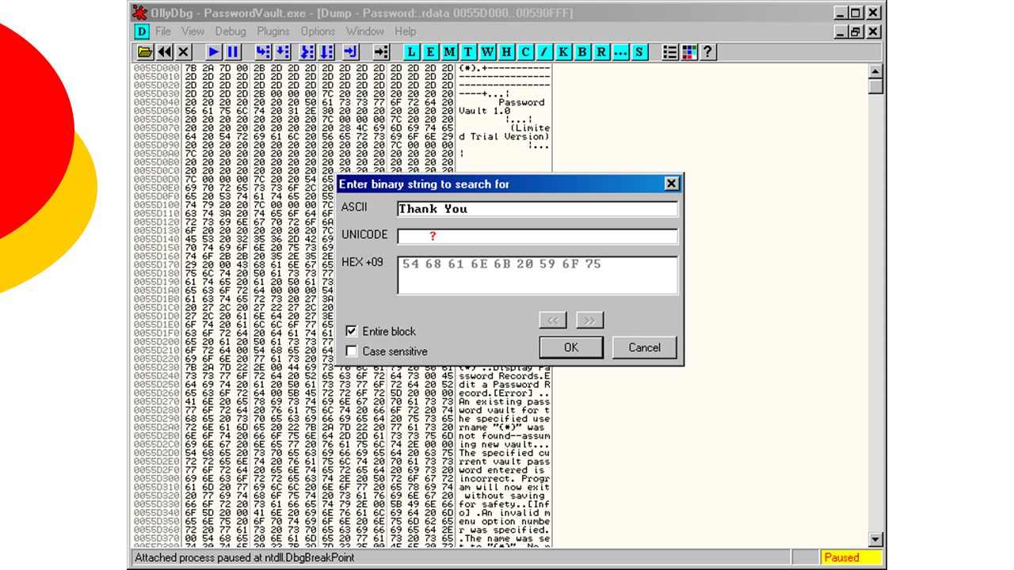Click the Step over toolbar icon
This screenshot has width=1014, height=570.
pyautogui.click(x=284, y=51)
